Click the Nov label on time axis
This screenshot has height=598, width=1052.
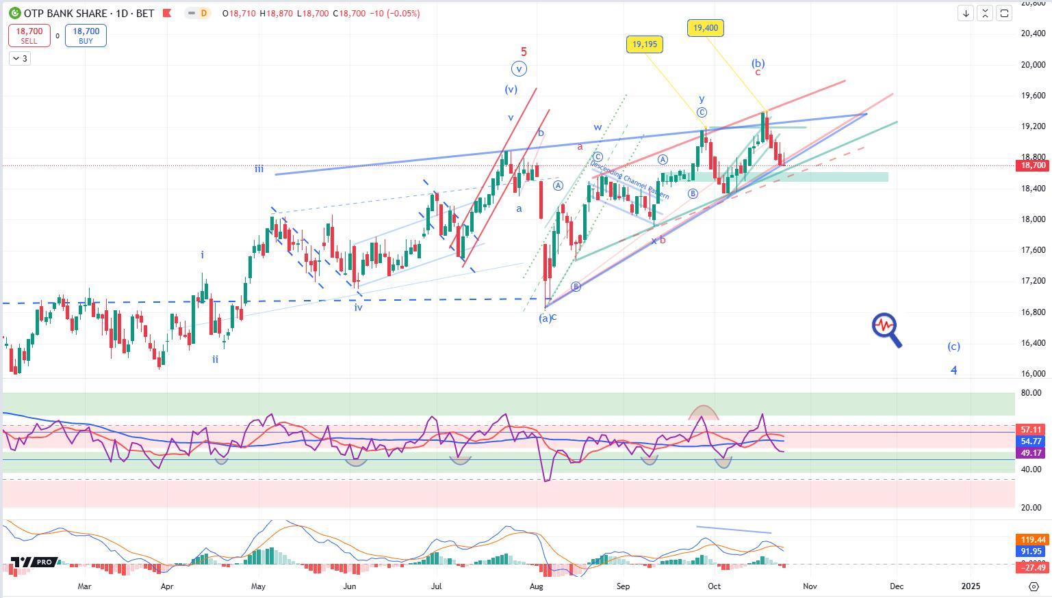[810, 586]
